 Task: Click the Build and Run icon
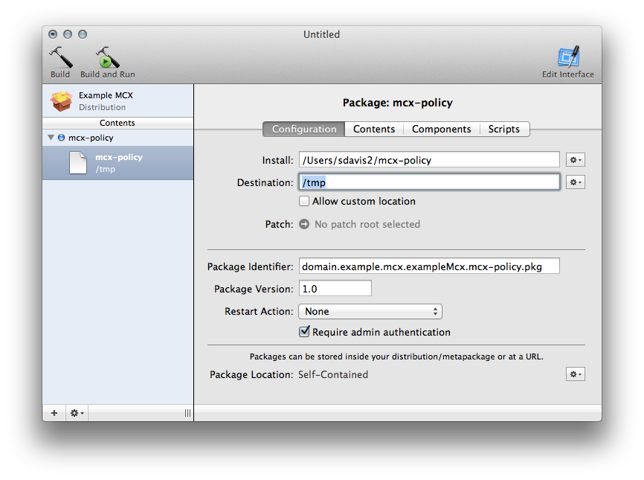tap(107, 57)
